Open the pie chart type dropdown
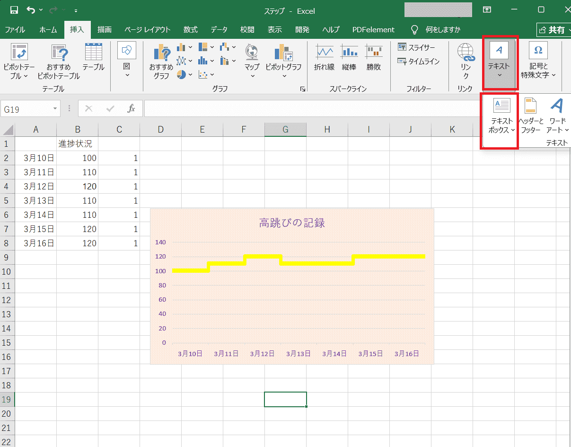Image resolution: width=571 pixels, height=447 pixels. pyautogui.click(x=184, y=74)
